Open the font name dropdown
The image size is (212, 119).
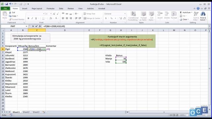click(x=44, y=14)
